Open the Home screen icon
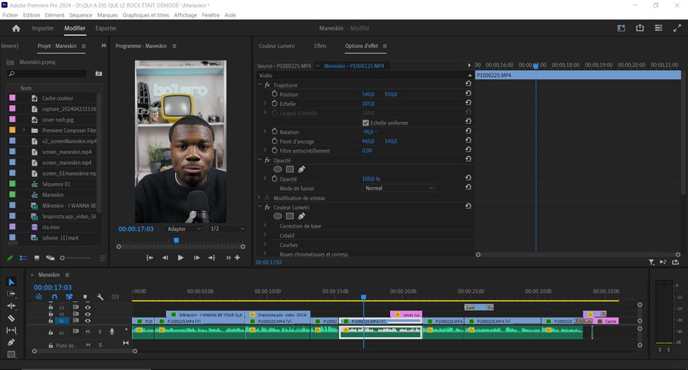Screen dimensions: 688x370 (16, 28)
